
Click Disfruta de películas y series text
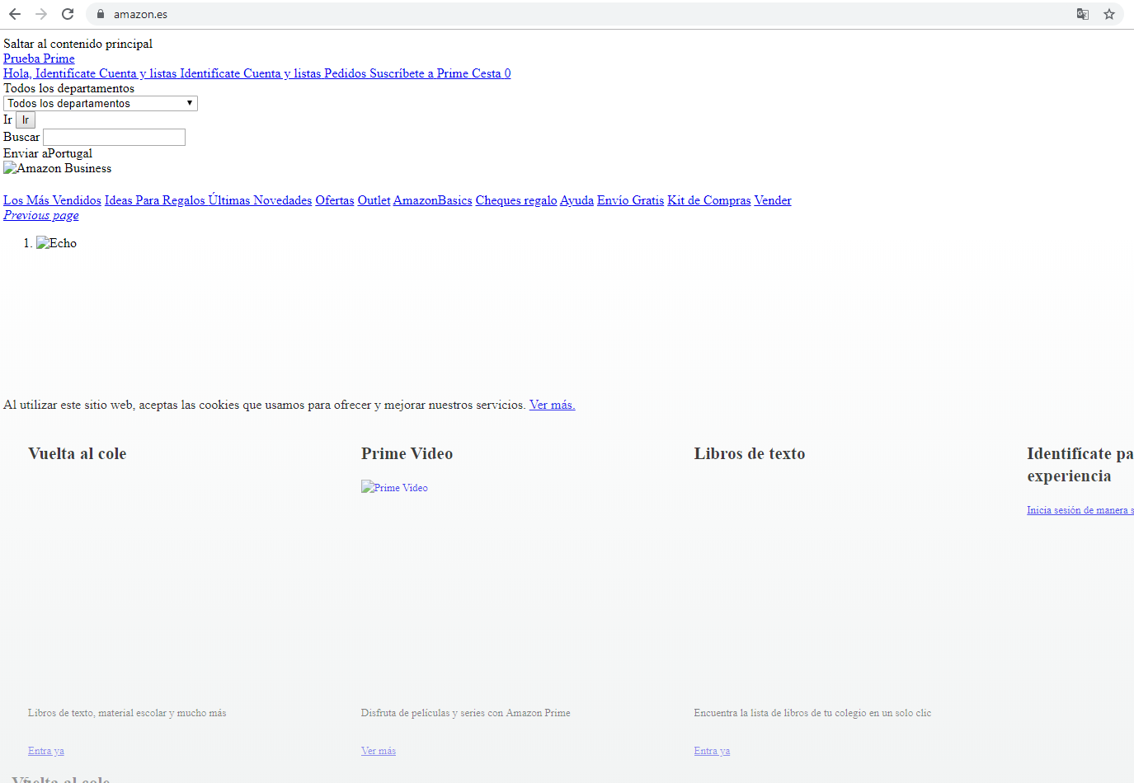tap(466, 713)
